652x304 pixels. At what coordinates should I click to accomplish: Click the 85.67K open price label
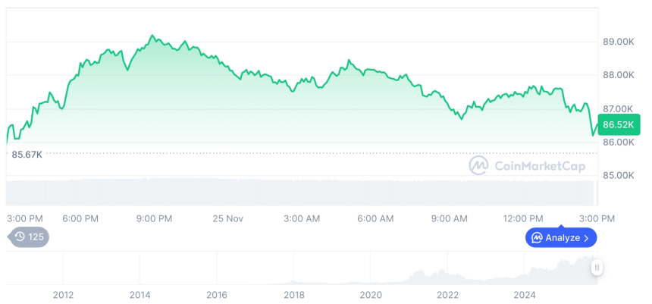pyautogui.click(x=27, y=155)
